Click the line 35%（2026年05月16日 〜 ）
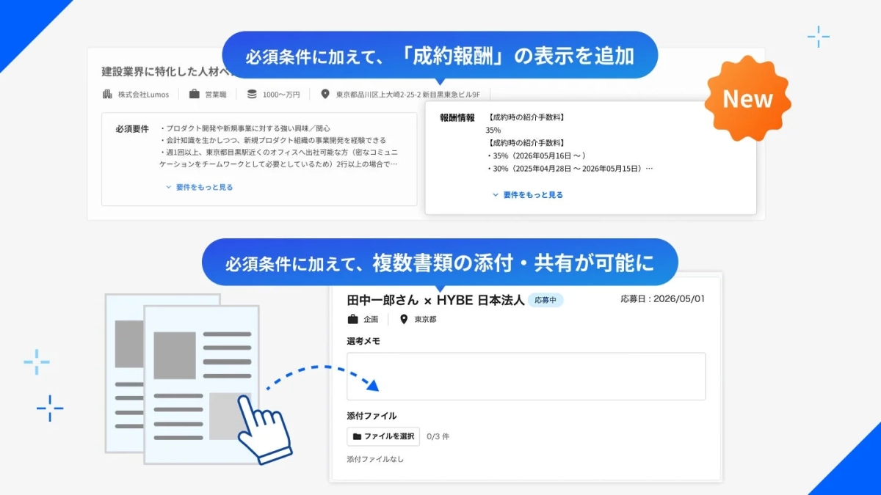881x495 pixels. pyautogui.click(x=536, y=155)
